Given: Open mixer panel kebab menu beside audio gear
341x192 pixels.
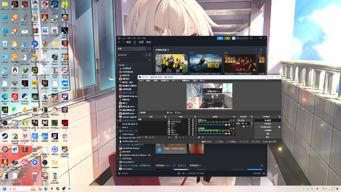Looking at the screenshot, I should [203, 137].
